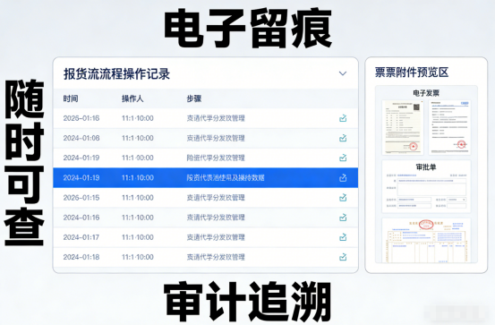495x325 pixels.
Task: Select date cell 2024-01:18
Action: click(81, 257)
